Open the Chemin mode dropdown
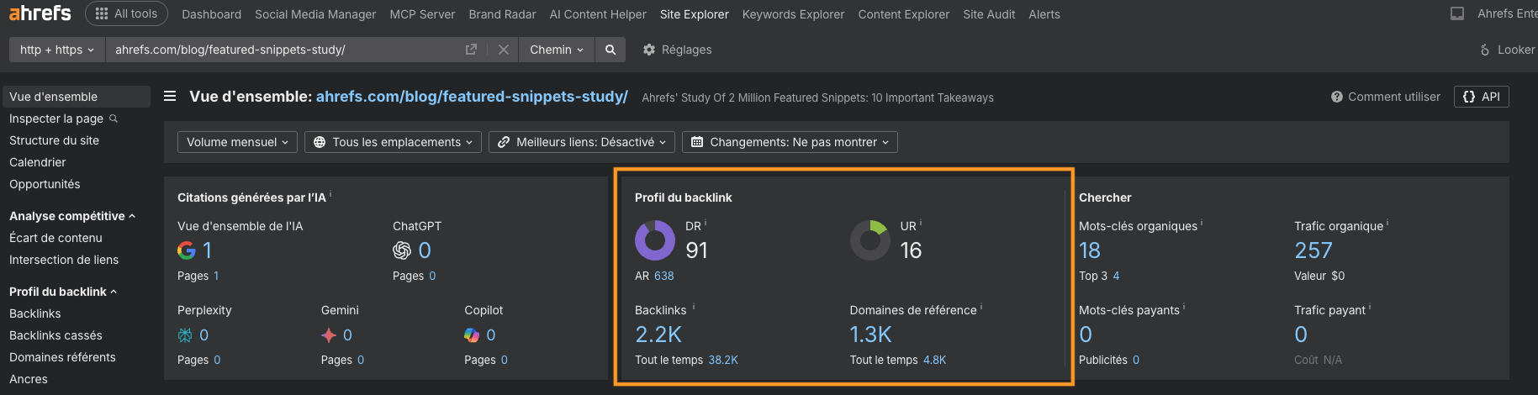The height and width of the screenshot is (395, 1538). pos(556,50)
